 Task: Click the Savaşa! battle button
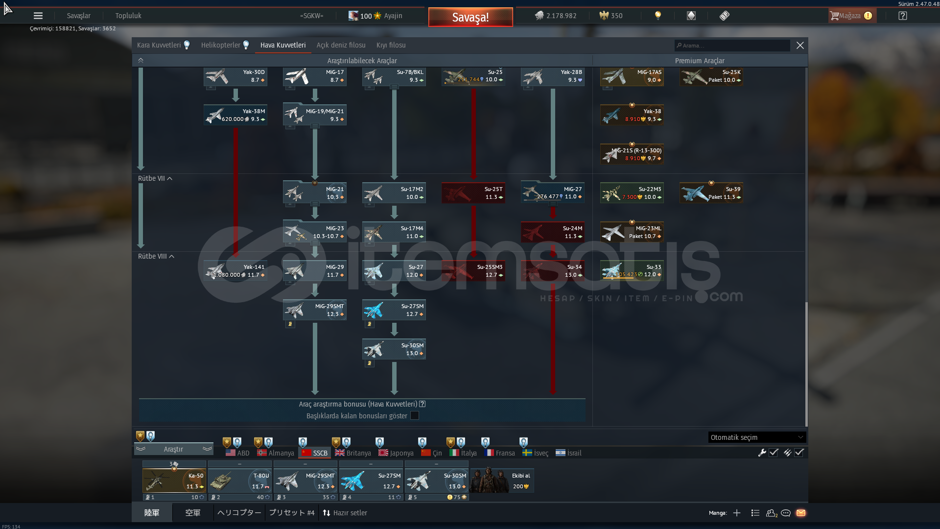pos(470,17)
